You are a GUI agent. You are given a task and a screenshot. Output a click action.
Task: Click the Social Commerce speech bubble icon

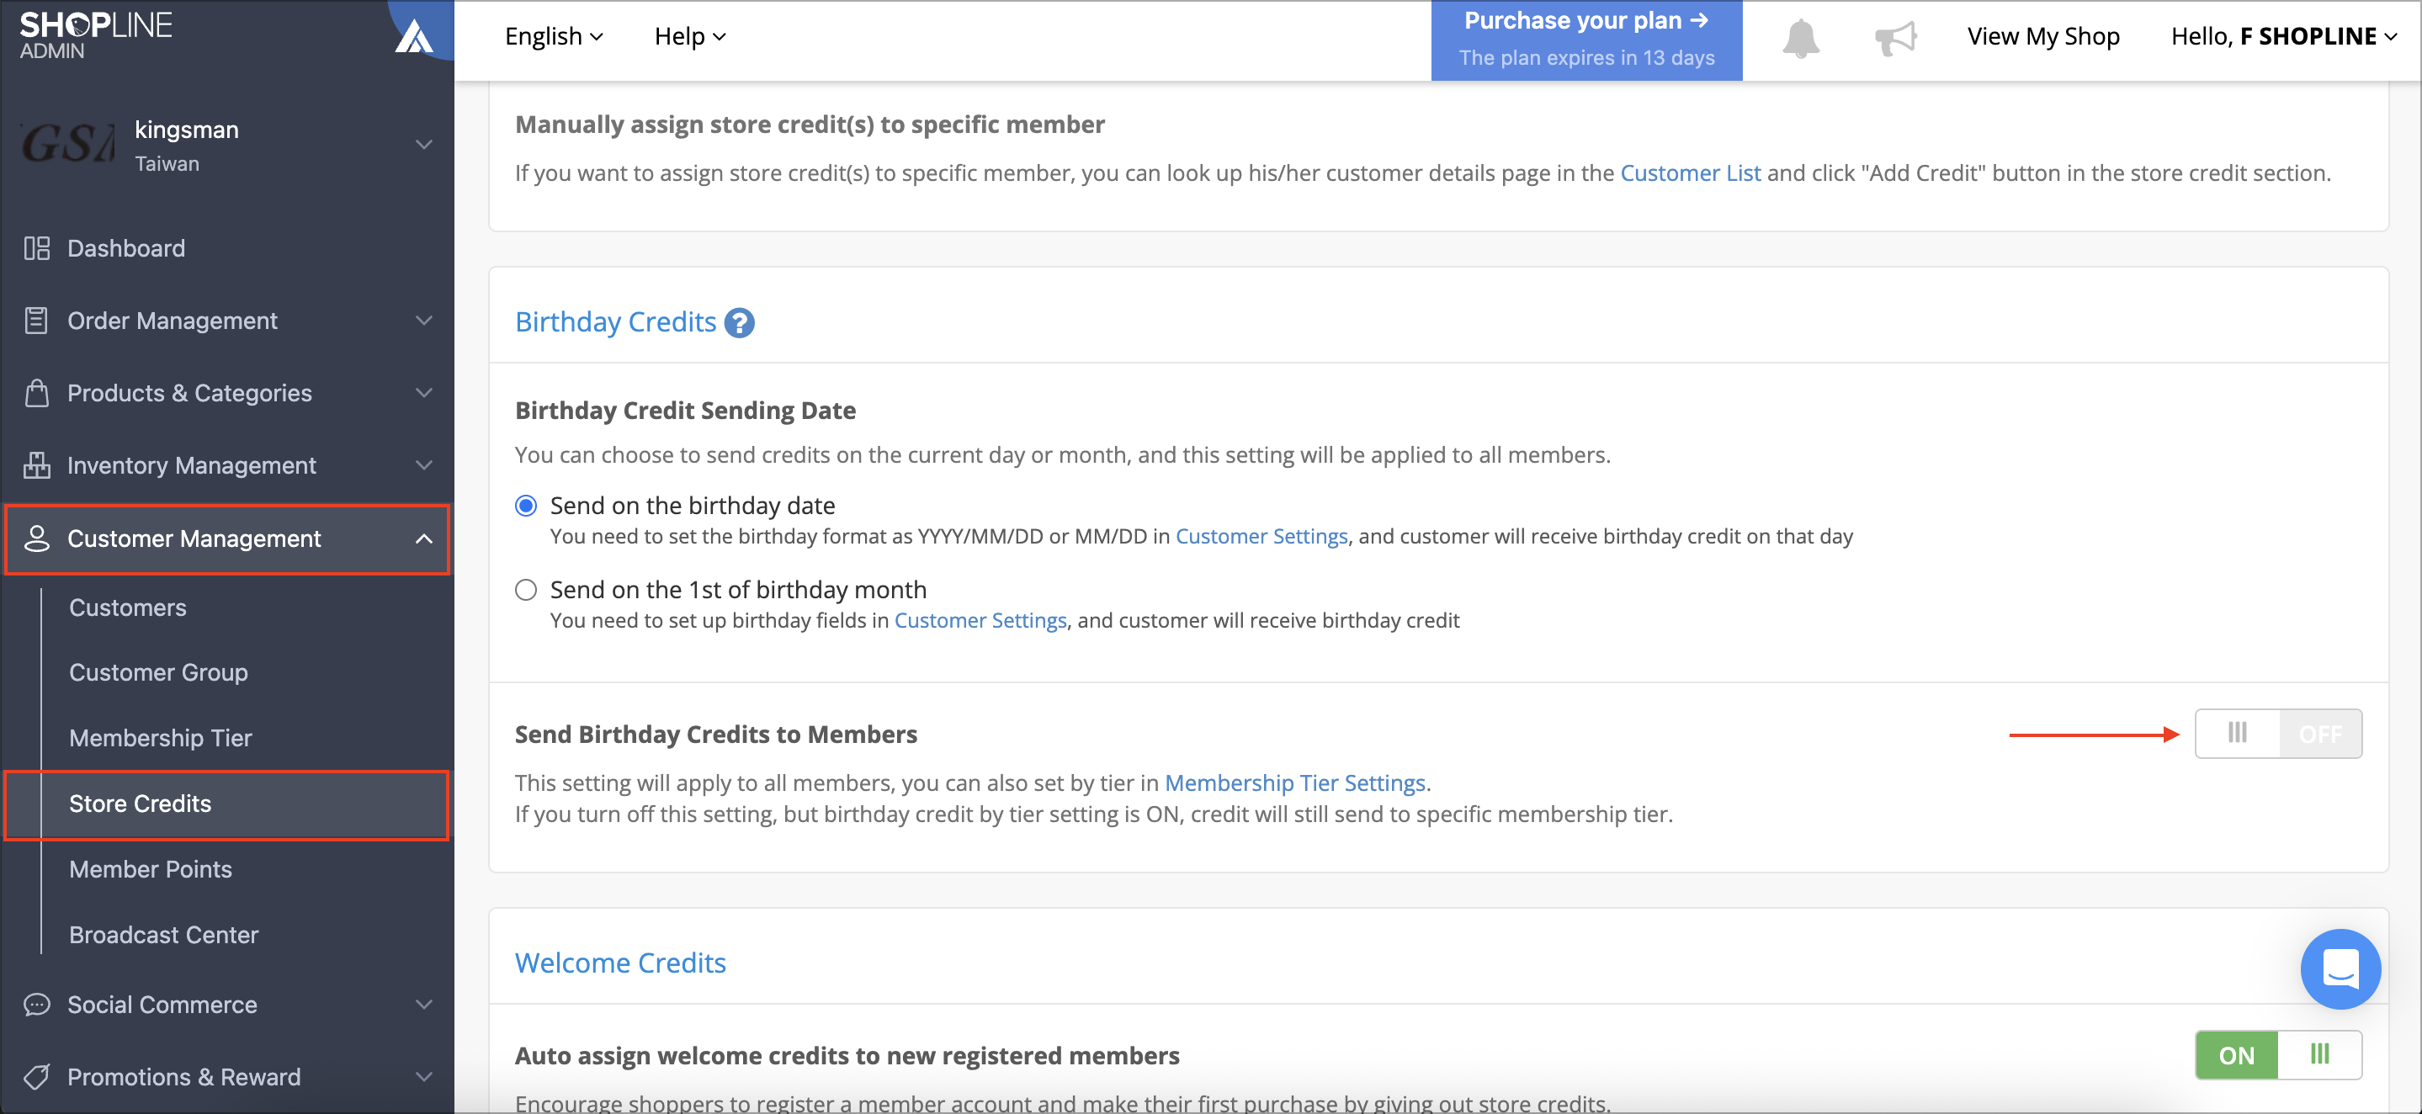tap(37, 1005)
